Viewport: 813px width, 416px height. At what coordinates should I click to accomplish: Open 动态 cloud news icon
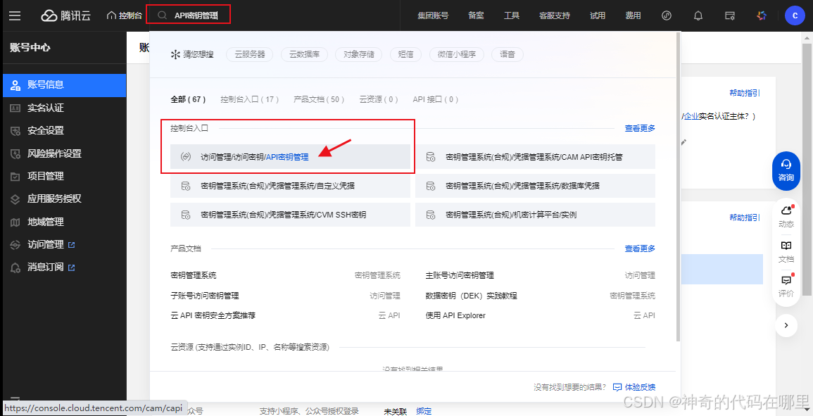click(786, 216)
